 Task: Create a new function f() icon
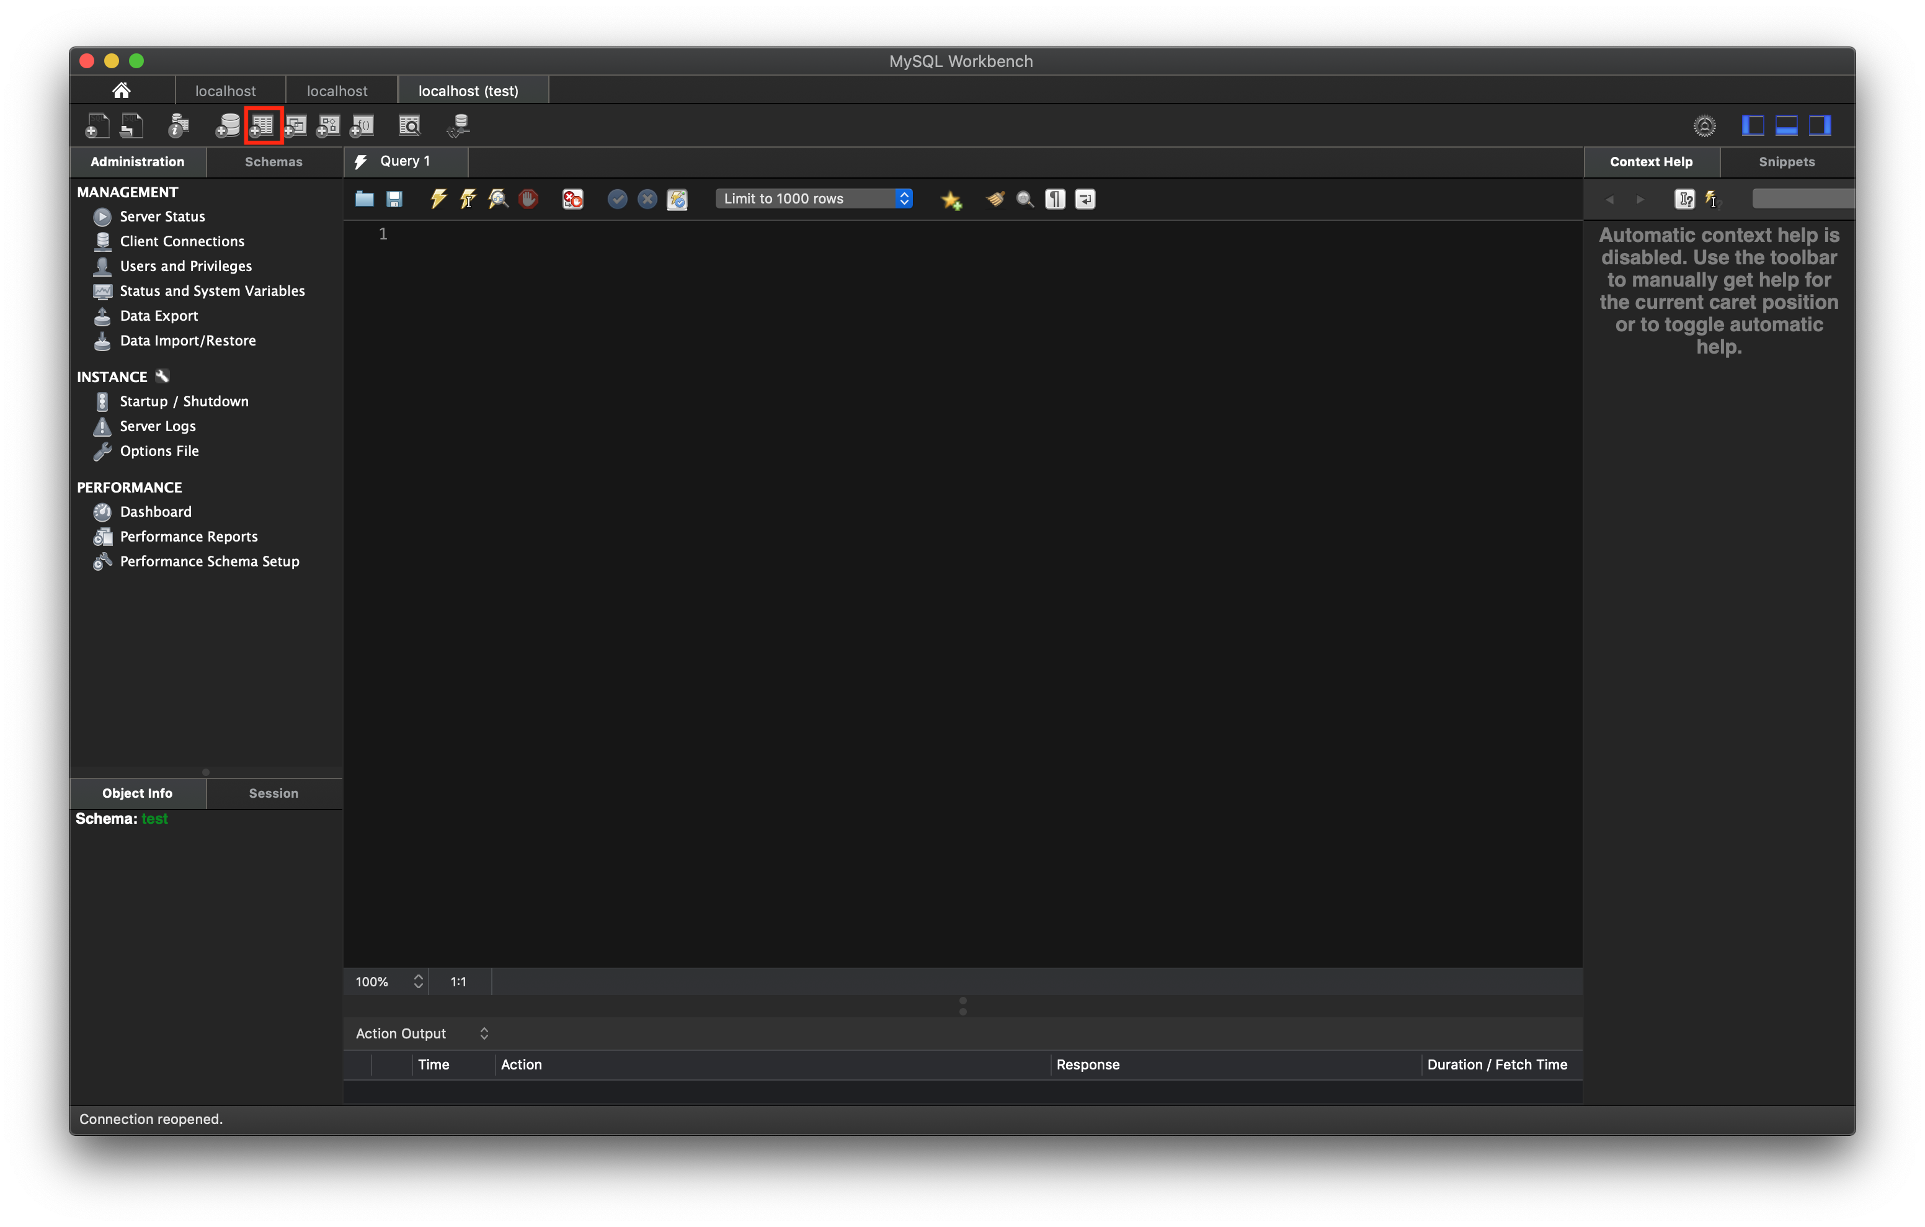click(362, 125)
